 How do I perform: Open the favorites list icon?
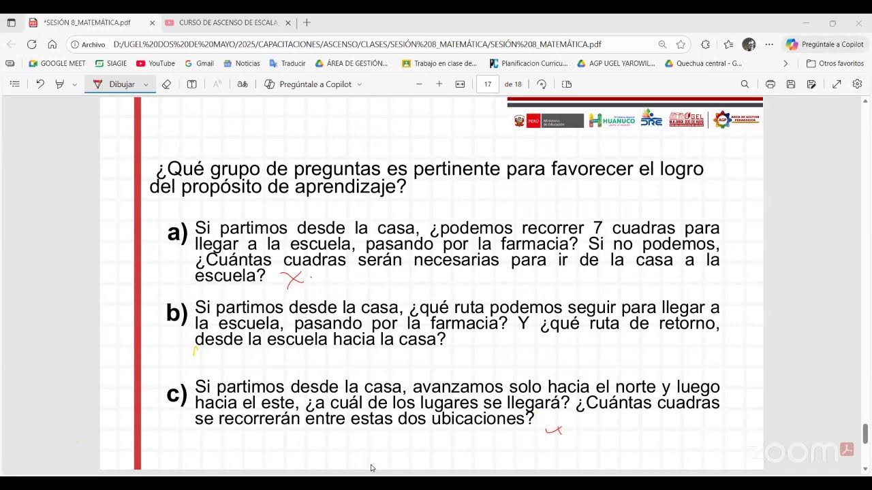pos(728,44)
